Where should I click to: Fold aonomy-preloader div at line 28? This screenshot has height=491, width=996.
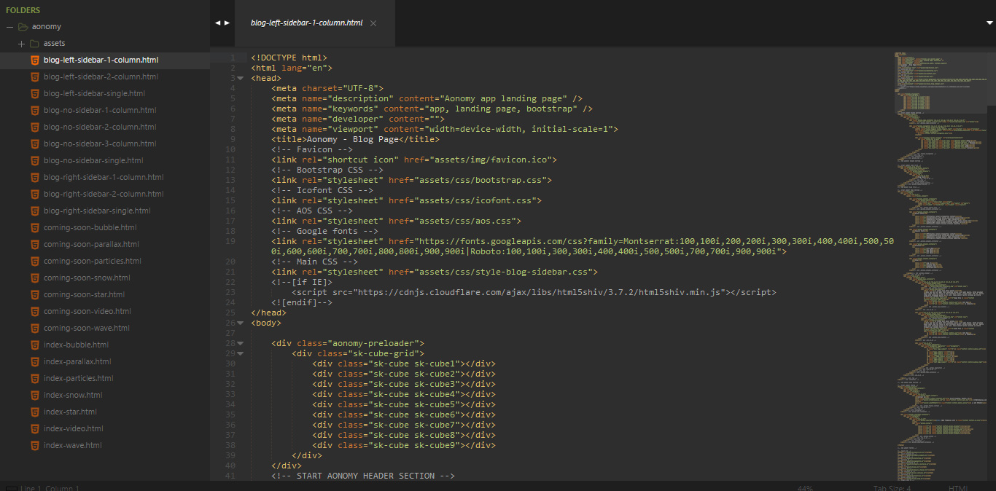241,343
